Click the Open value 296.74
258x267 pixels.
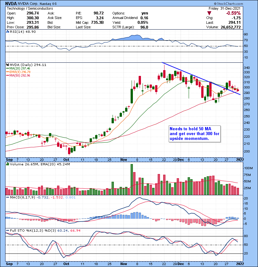point(33,13)
